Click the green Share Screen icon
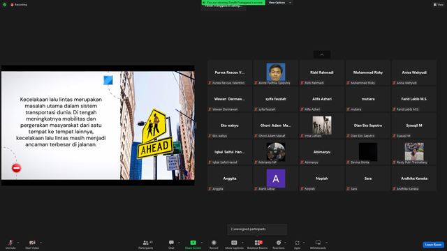 click(193, 243)
